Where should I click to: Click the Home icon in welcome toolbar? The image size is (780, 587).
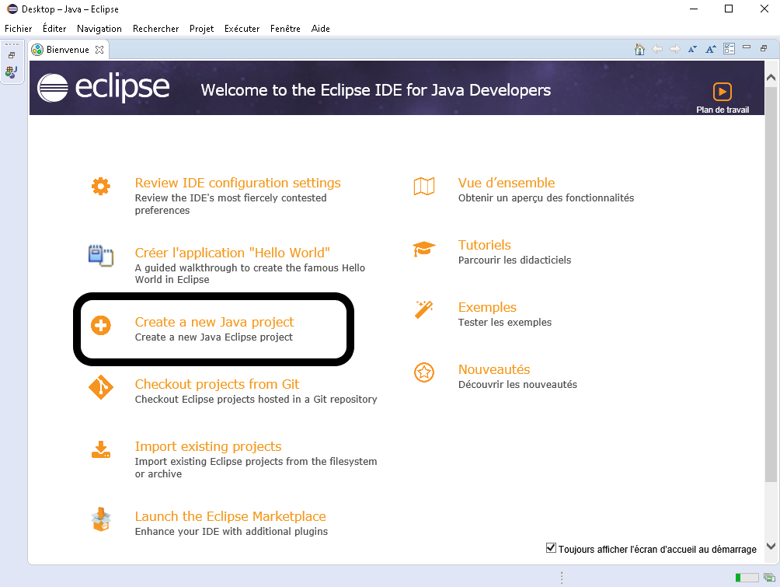tap(639, 49)
